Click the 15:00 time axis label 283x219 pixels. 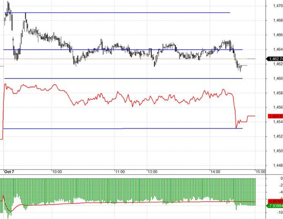click(x=260, y=172)
